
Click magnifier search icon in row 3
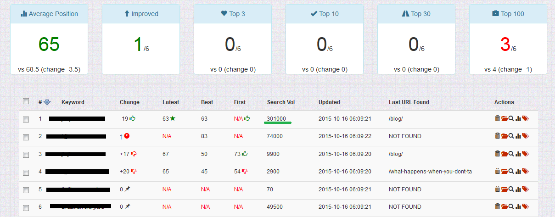511,154
